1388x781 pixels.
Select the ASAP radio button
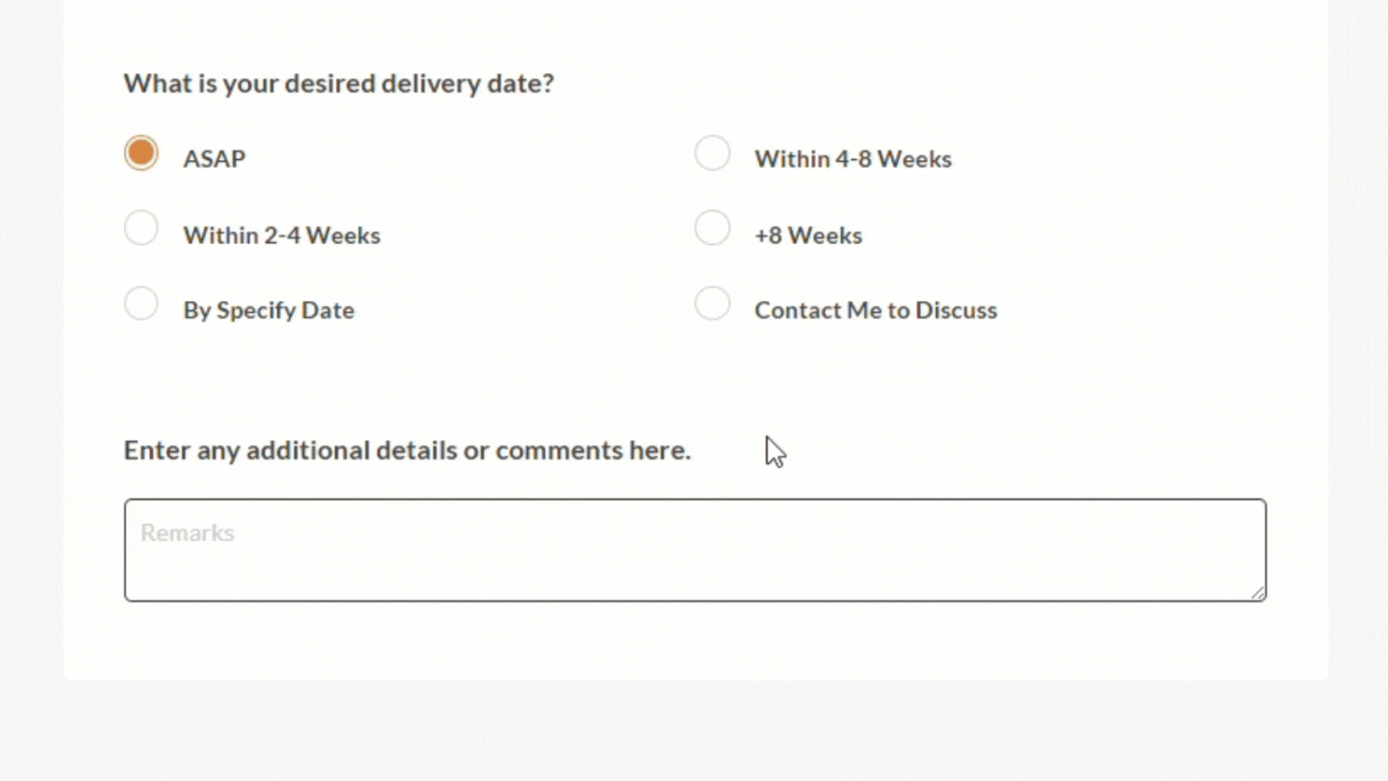click(141, 153)
